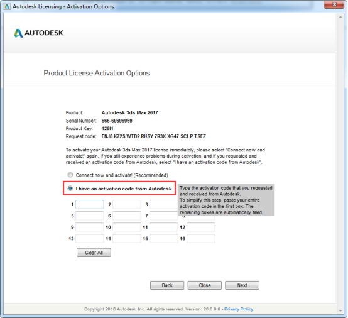The image size is (348, 318).
Task: Open the Privacy Policy link
Action: coord(239,309)
